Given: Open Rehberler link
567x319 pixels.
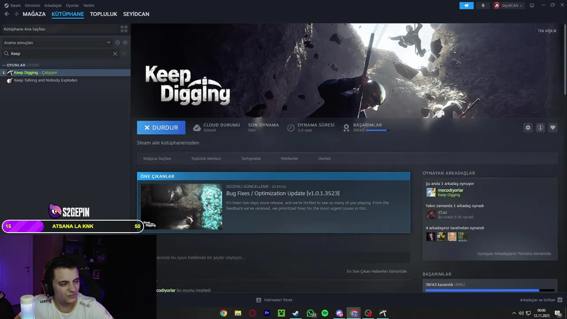Looking at the screenshot, I should [289, 159].
